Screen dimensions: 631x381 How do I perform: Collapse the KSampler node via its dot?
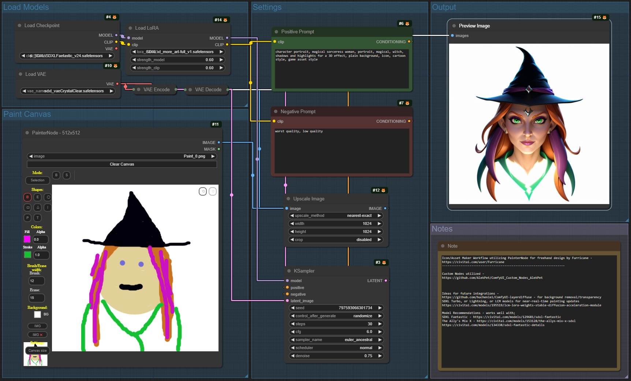click(289, 271)
